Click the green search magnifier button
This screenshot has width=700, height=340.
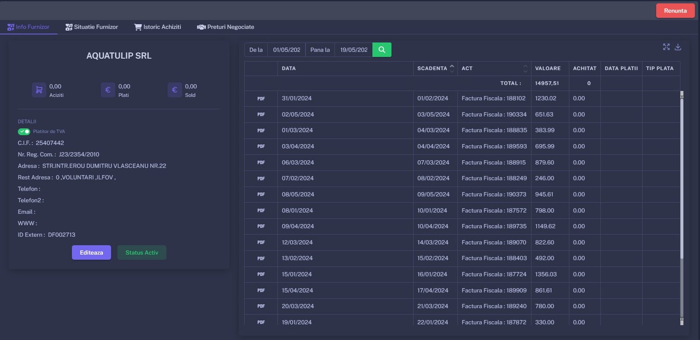tap(381, 50)
